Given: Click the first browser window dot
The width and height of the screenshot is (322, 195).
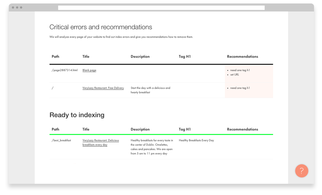Looking at the screenshot, I should coord(13,7).
